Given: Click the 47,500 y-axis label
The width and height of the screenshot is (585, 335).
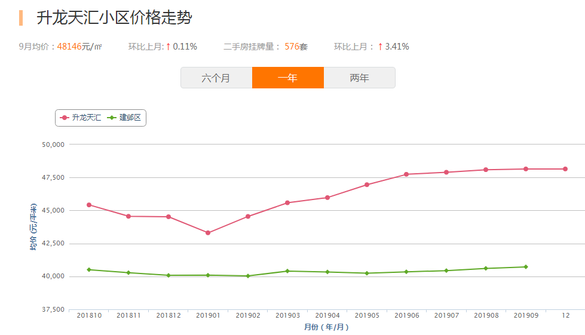Looking at the screenshot, I should [x=53, y=178].
